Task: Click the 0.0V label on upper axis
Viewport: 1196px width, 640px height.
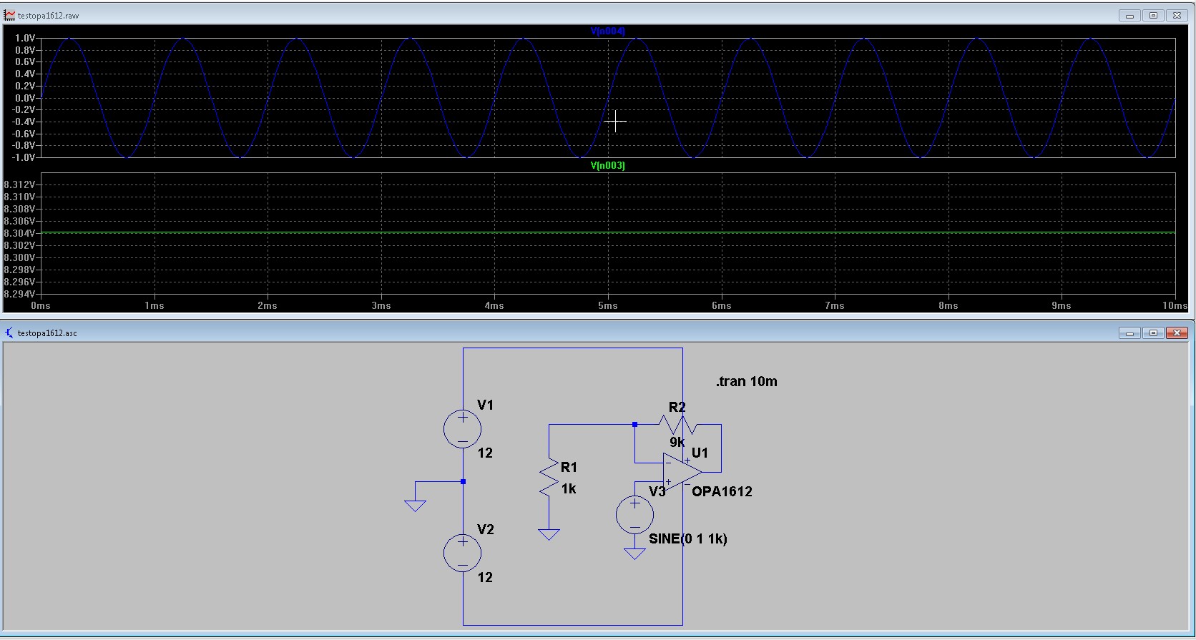Action: click(x=25, y=98)
